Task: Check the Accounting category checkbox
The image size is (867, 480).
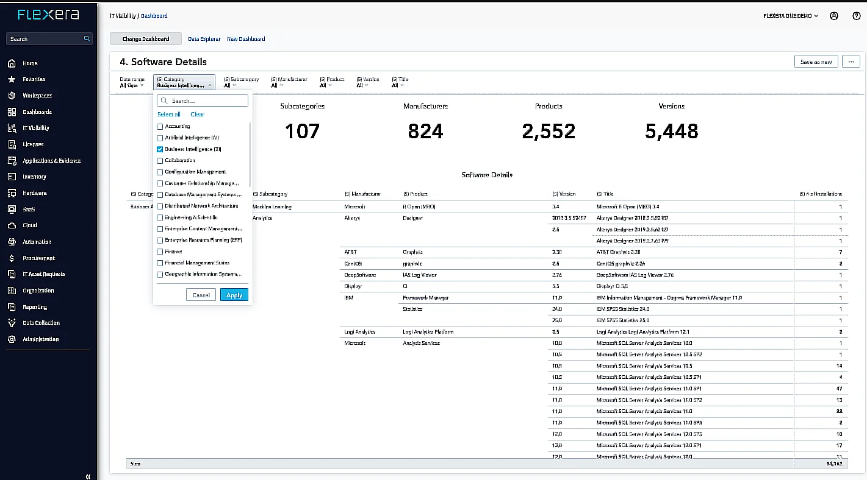Action: pyautogui.click(x=160, y=127)
